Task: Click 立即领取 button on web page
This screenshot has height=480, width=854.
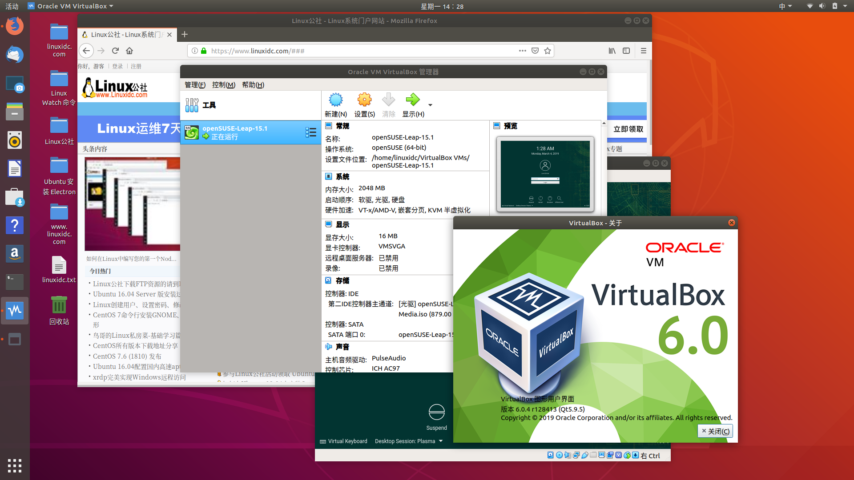Action: tap(628, 129)
